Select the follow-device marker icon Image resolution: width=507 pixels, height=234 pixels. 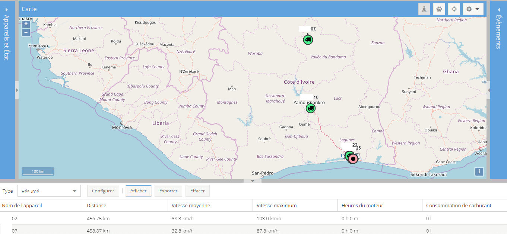[424, 9]
